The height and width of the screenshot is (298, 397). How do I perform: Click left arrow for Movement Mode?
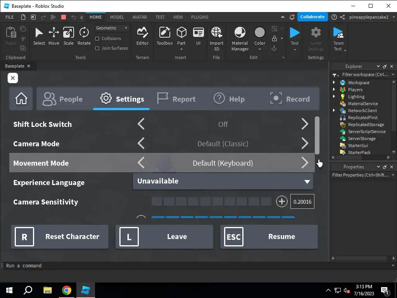(141, 163)
